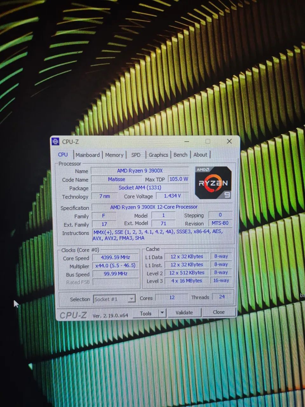This screenshot has width=305, height=407.
Task: Open the Socket #1 selection dropdown
Action: pos(114,299)
